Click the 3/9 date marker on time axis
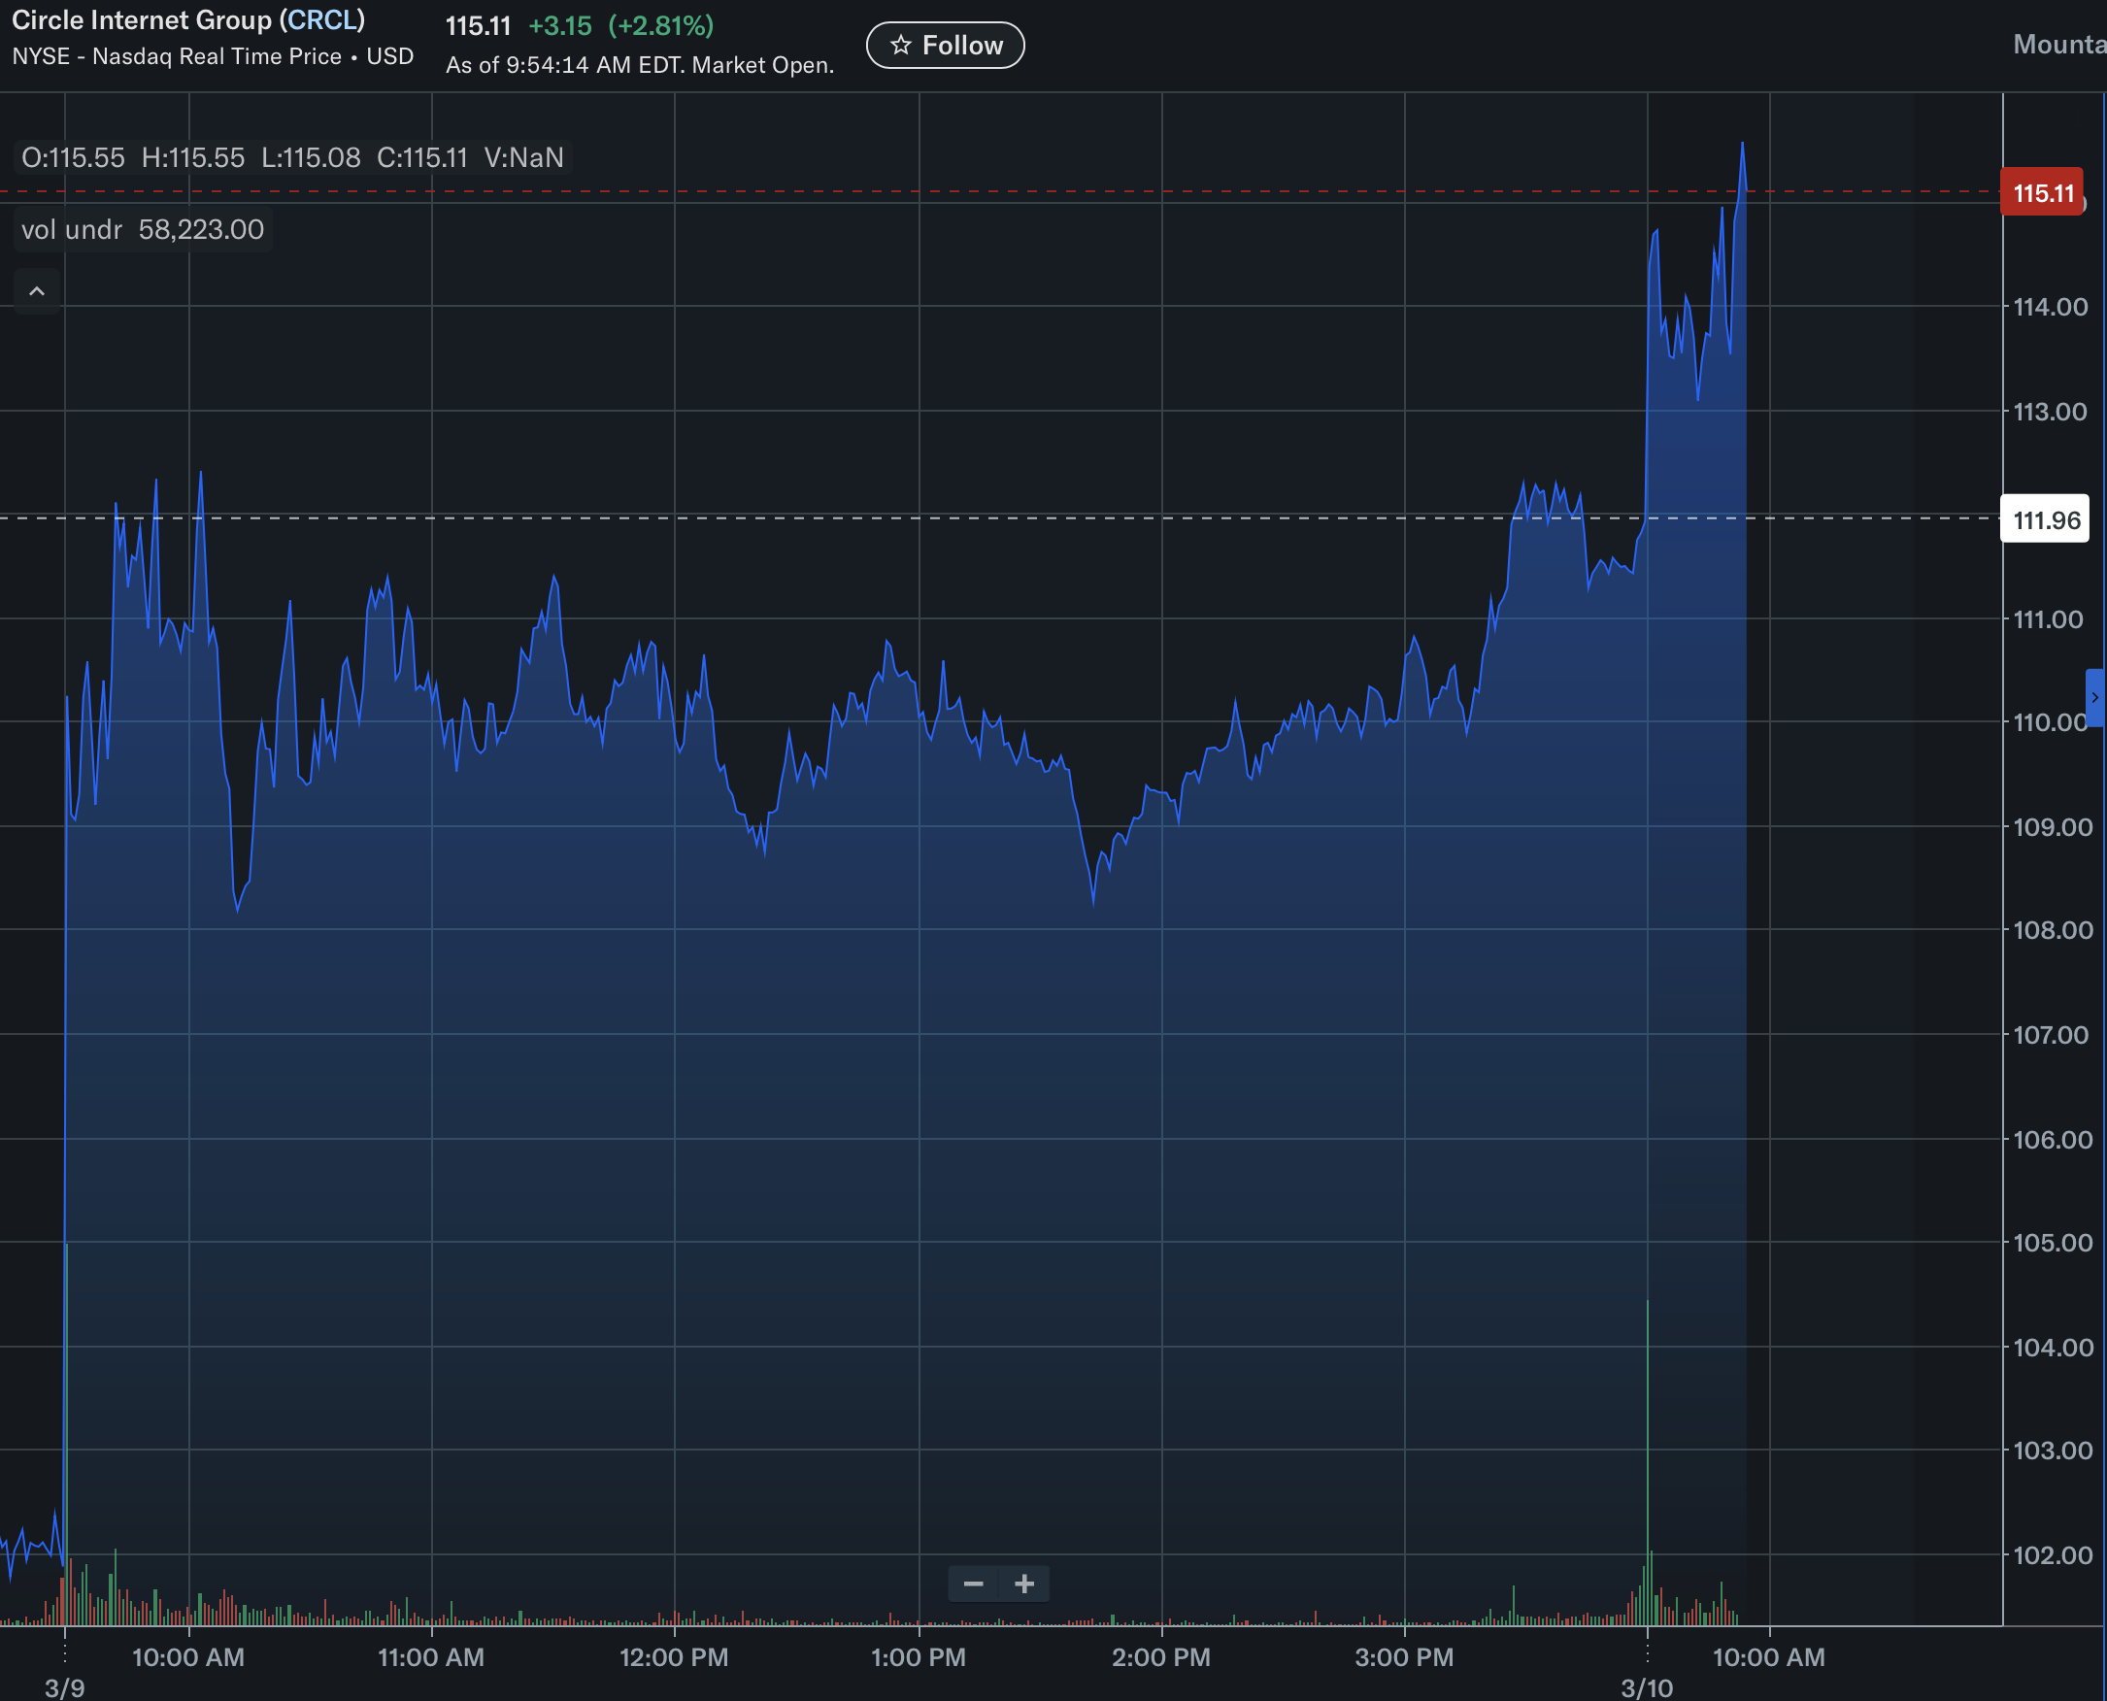The width and height of the screenshot is (2107, 1701). coord(65,1687)
